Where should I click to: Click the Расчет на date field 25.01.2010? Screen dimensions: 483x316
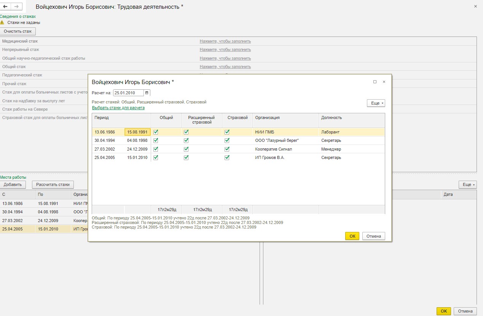[x=129, y=92]
